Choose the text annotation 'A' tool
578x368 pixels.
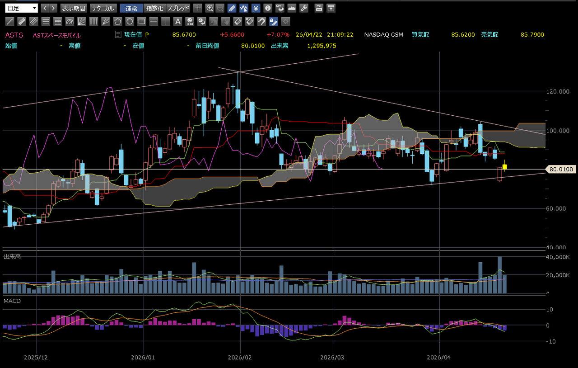pyautogui.click(x=178, y=21)
